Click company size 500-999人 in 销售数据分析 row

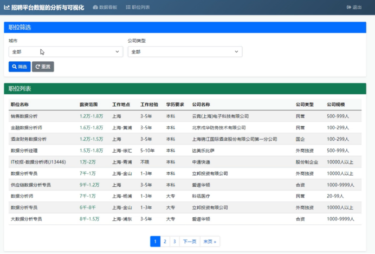tap(338, 116)
